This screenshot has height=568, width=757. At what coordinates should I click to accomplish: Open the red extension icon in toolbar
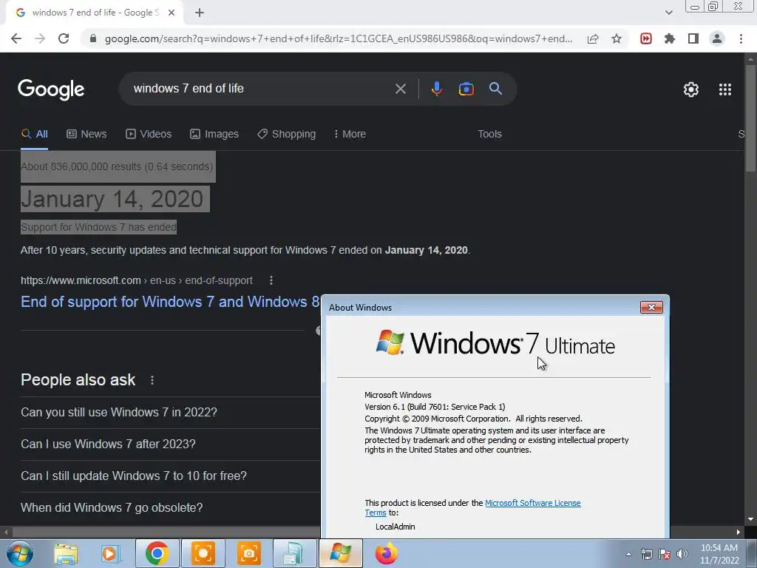coord(646,38)
